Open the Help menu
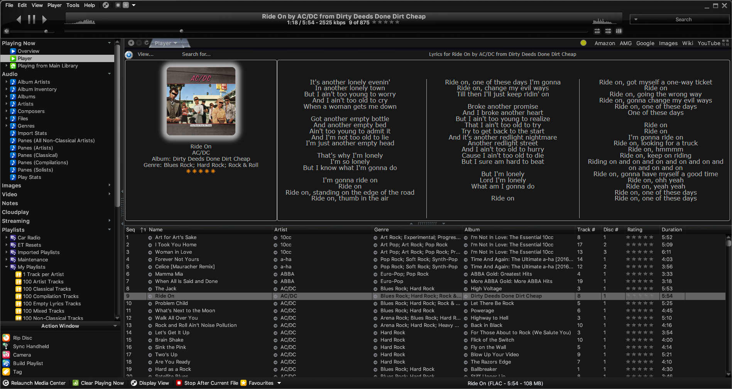 [x=90, y=5]
